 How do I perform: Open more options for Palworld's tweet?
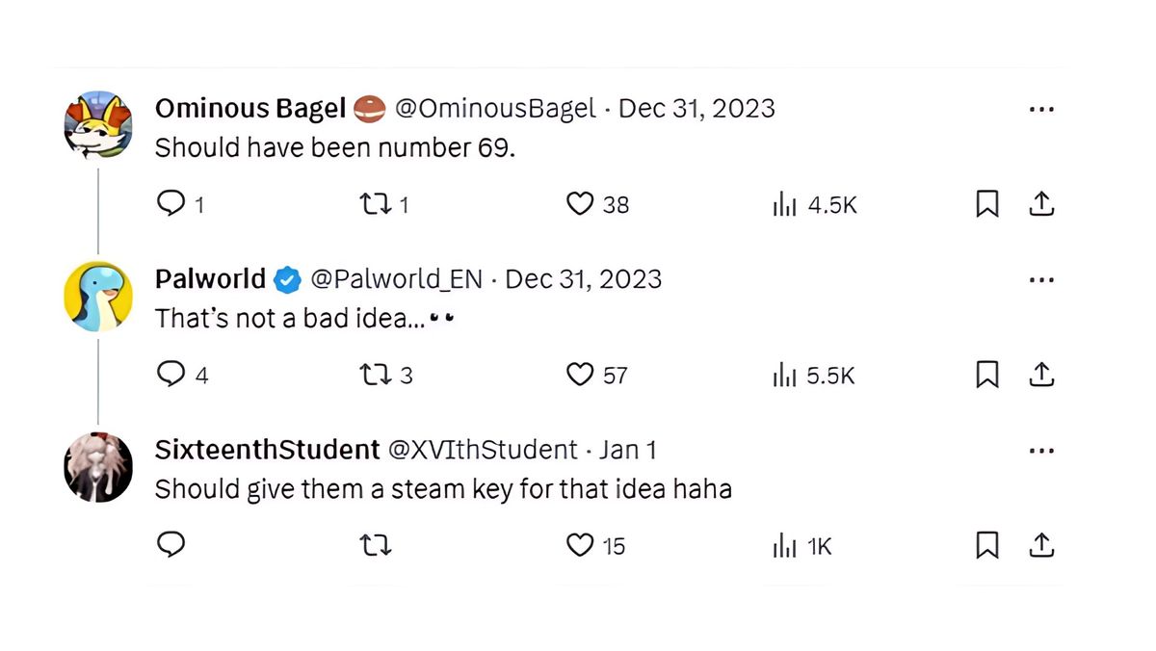tap(1041, 280)
